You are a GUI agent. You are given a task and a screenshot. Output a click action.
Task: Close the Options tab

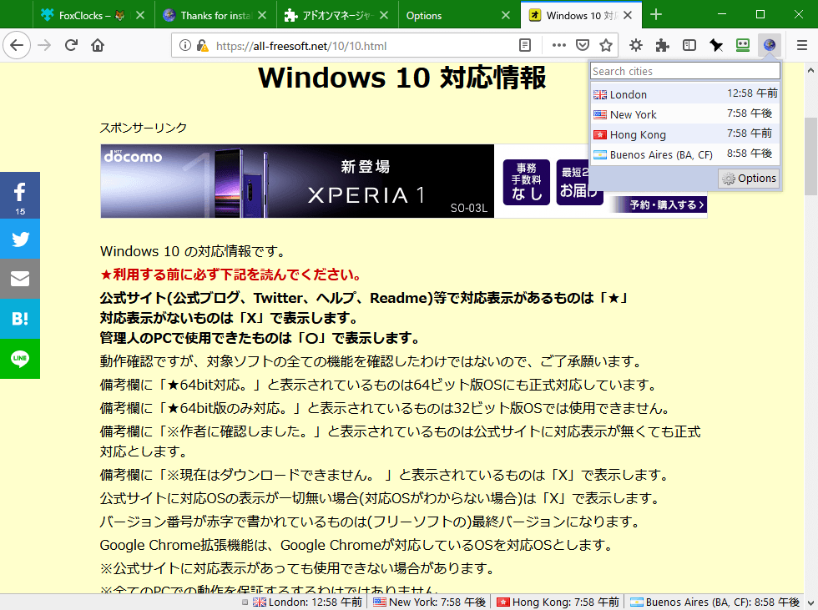[506, 15]
